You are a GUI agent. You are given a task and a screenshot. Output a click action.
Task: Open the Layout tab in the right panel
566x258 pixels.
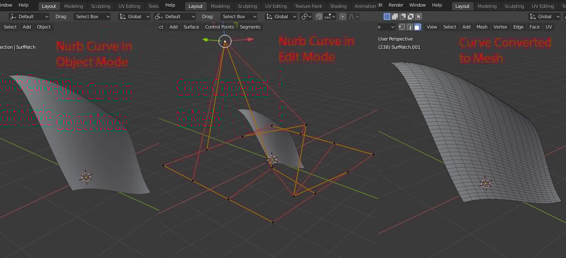[462, 6]
